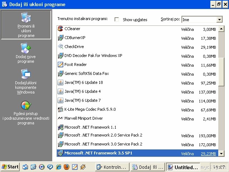Click the taskbar system clock

(x=219, y=167)
